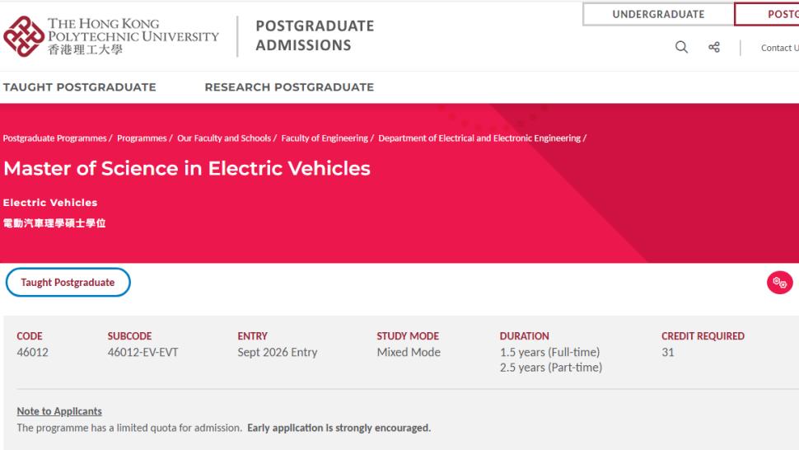
Task: Click the Programmes breadcrumb link
Action: (142, 138)
